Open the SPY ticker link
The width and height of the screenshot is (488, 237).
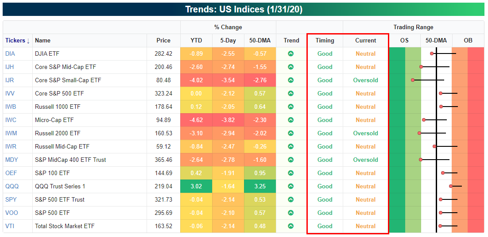[x=11, y=199]
